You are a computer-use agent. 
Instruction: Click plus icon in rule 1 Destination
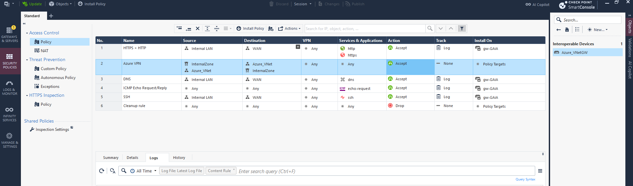coord(298,47)
